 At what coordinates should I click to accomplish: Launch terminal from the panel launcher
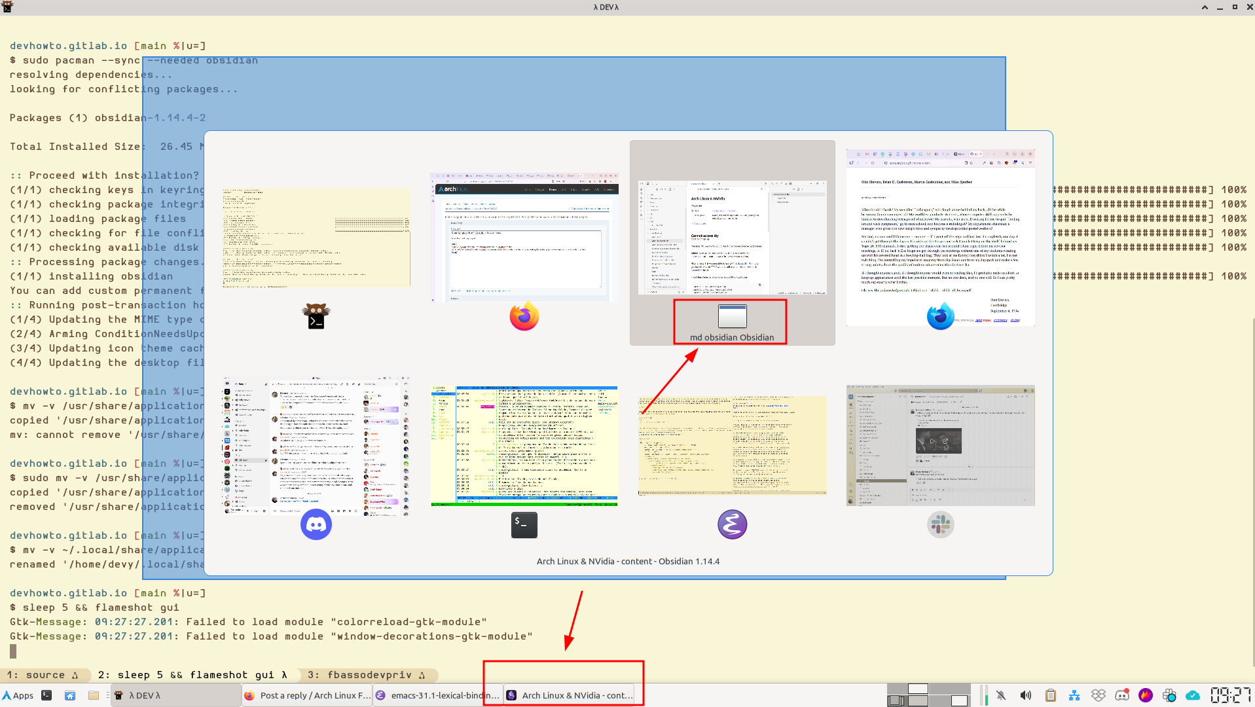click(46, 695)
